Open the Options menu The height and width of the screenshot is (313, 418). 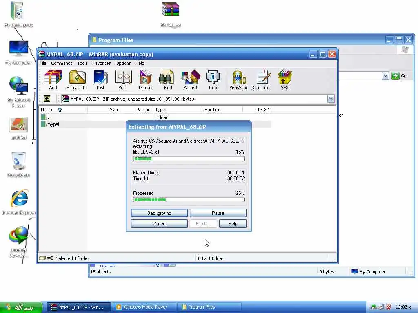123,63
